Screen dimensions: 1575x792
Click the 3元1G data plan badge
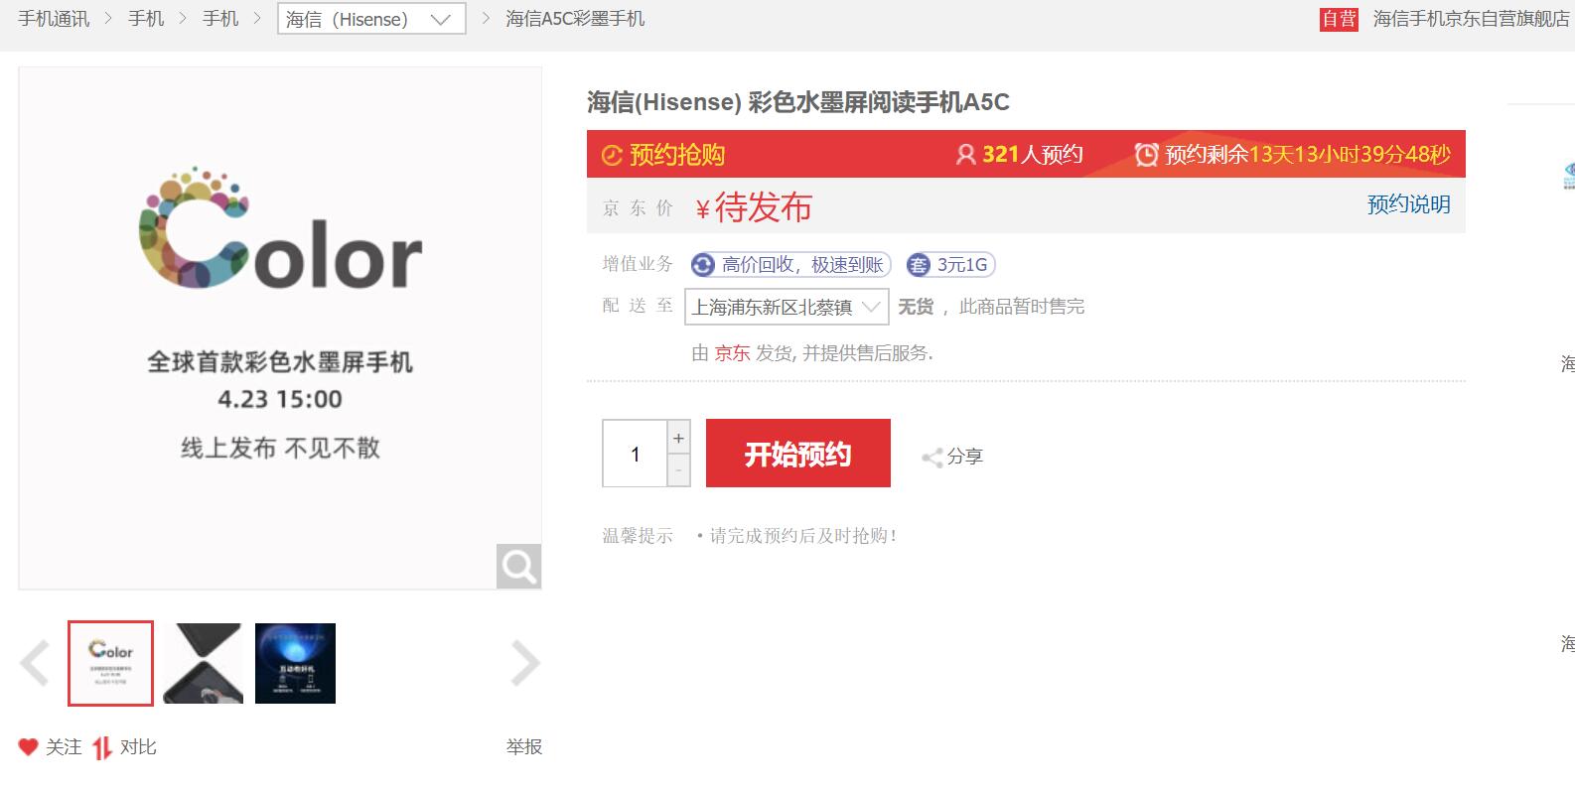pyautogui.click(x=950, y=265)
